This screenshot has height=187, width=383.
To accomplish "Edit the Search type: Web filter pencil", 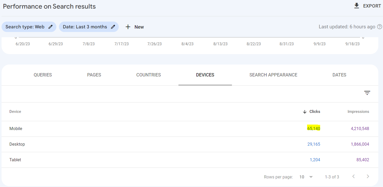I will point(51,27).
